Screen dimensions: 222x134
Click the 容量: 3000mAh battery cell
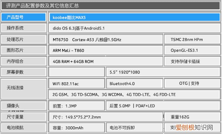click(77, 128)
